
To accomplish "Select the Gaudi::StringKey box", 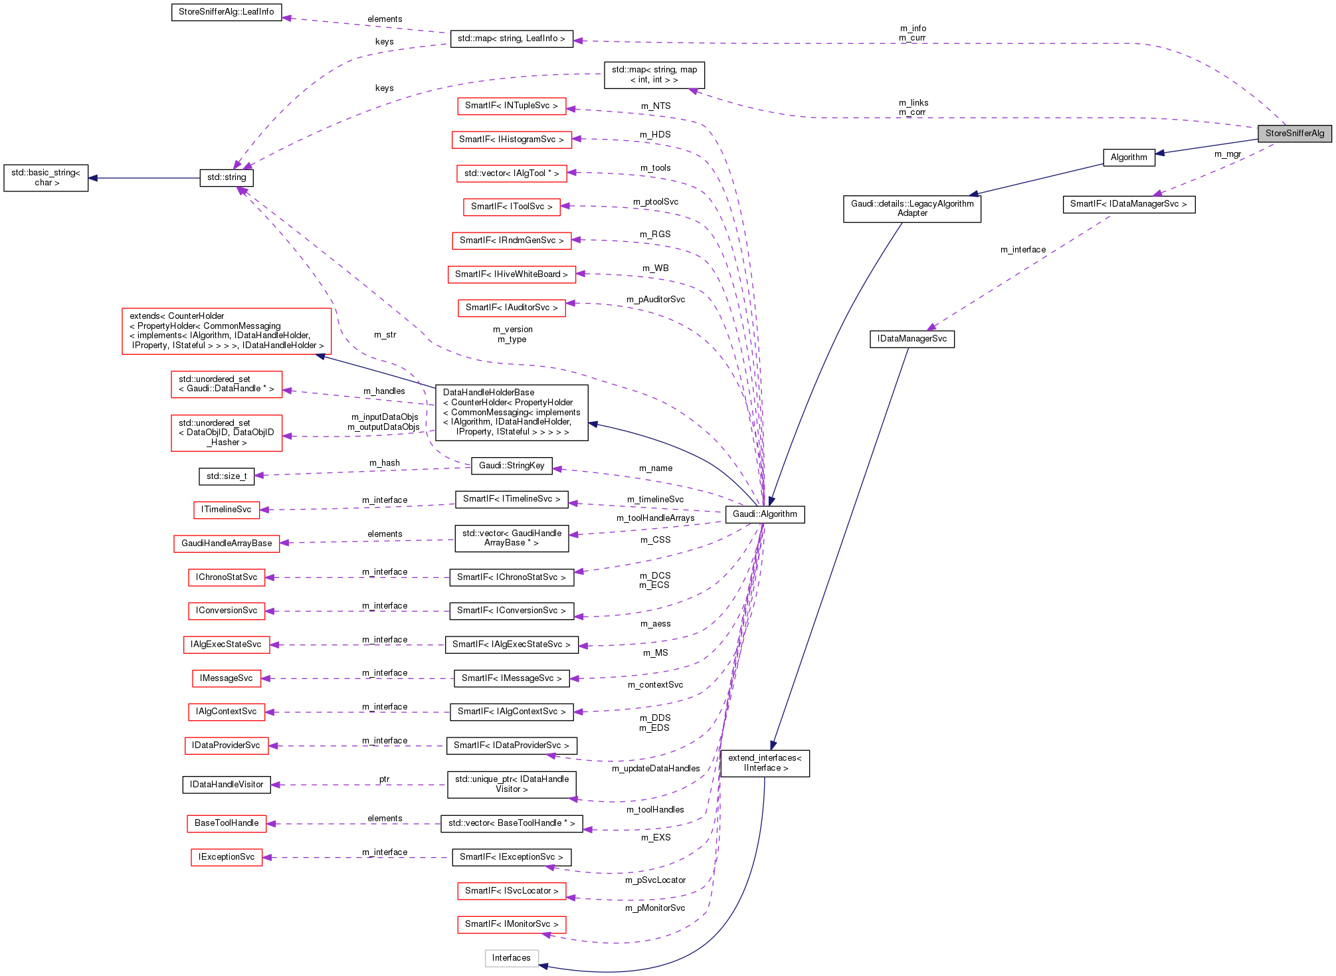I will (x=512, y=466).
